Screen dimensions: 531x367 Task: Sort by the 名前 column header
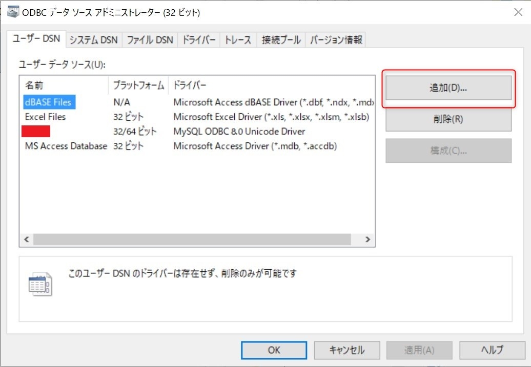click(x=35, y=85)
